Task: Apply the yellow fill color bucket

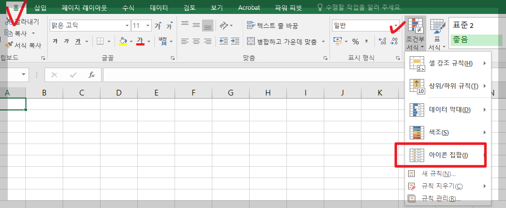Action: tap(123, 41)
